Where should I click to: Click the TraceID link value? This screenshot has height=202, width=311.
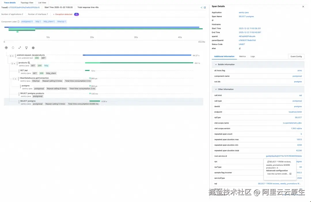click(24, 7)
